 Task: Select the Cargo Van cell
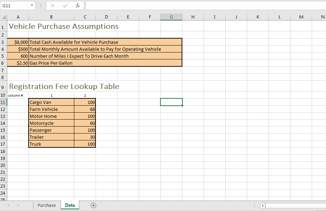(51, 102)
